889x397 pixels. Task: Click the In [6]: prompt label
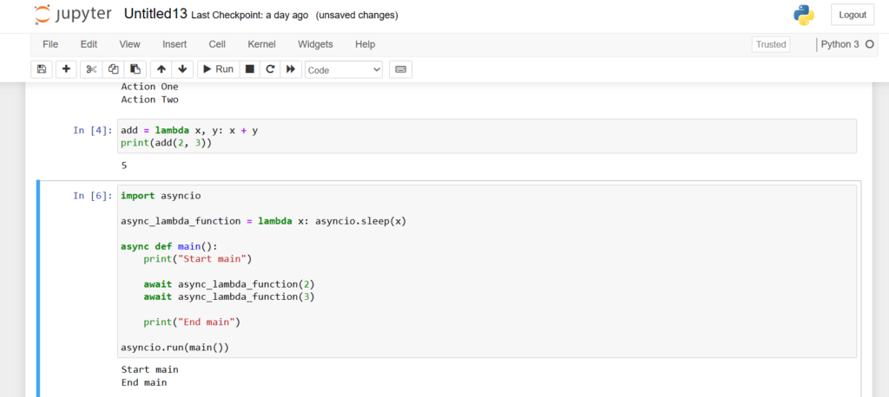(x=93, y=196)
